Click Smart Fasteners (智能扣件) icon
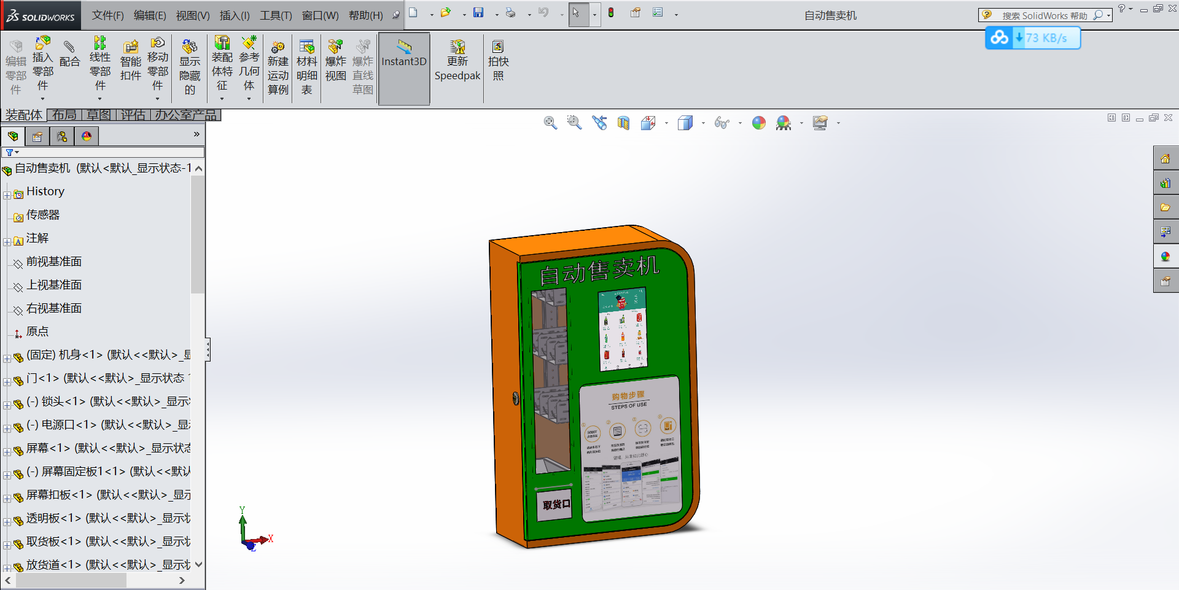This screenshot has width=1179, height=590. pyautogui.click(x=130, y=60)
